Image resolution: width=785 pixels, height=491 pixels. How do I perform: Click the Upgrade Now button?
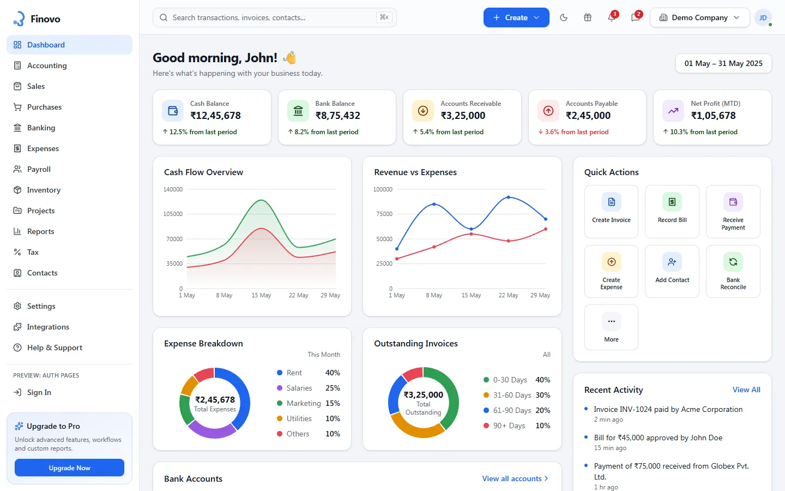pos(69,468)
